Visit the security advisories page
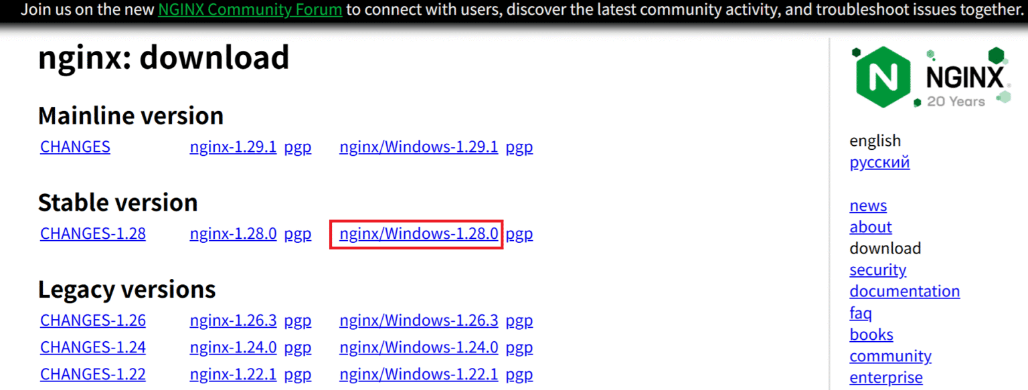This screenshot has height=390, width=1028. (877, 270)
